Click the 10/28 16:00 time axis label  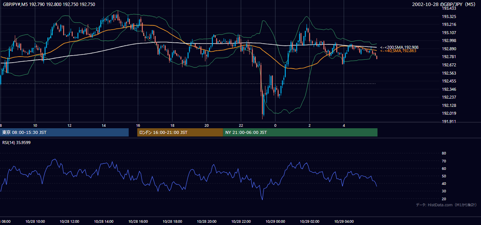[138, 222]
